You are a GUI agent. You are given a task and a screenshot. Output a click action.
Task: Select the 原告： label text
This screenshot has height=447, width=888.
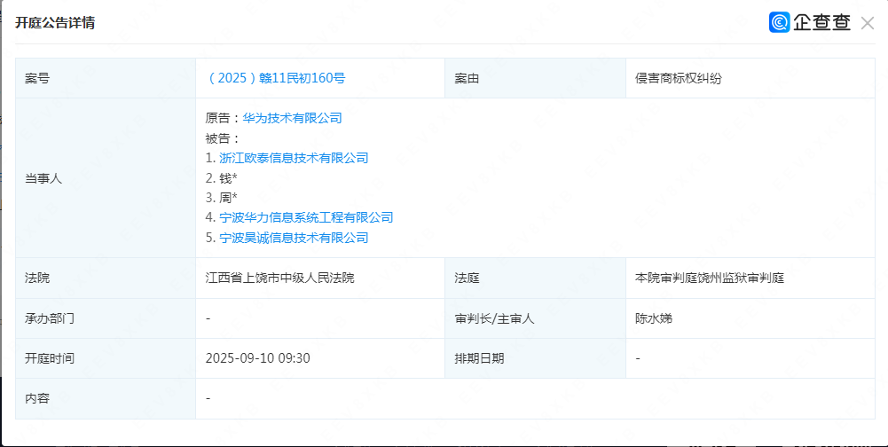pyautogui.click(x=224, y=118)
